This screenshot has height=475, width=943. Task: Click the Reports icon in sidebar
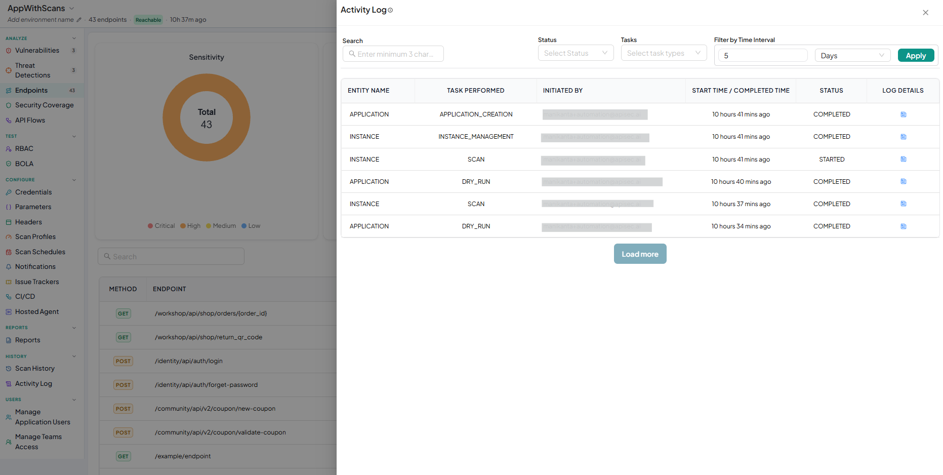click(x=9, y=340)
